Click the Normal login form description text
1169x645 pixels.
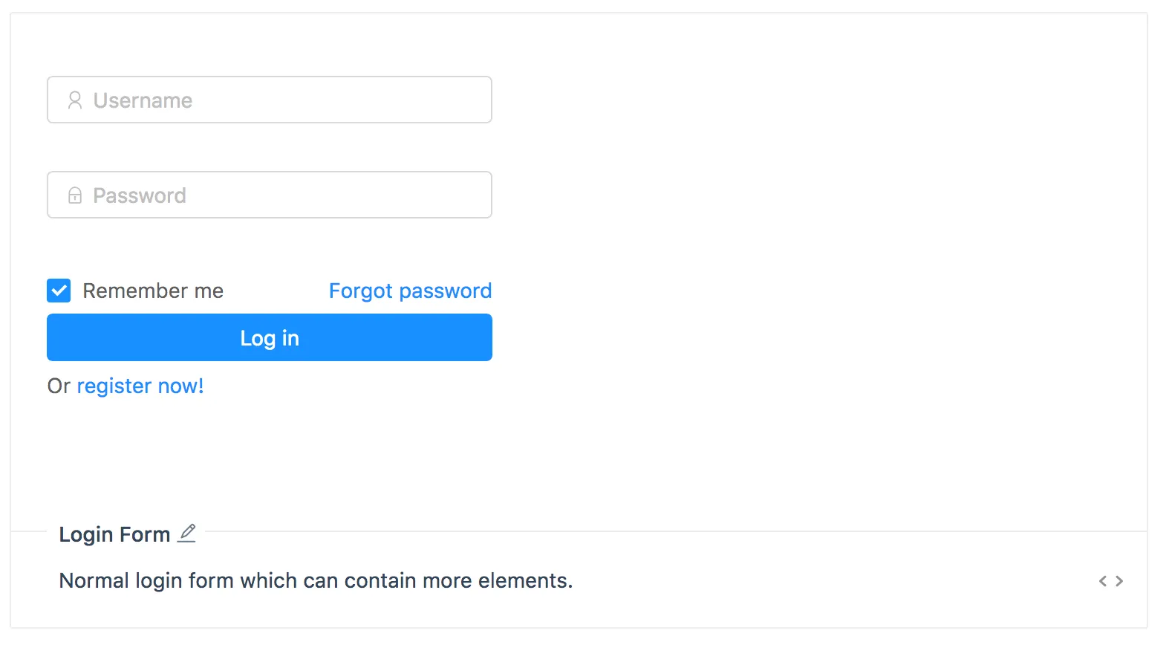point(316,580)
